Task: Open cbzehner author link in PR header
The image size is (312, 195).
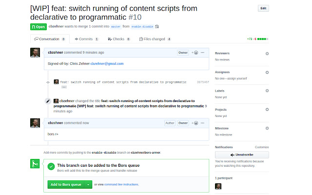Action: [56, 26]
